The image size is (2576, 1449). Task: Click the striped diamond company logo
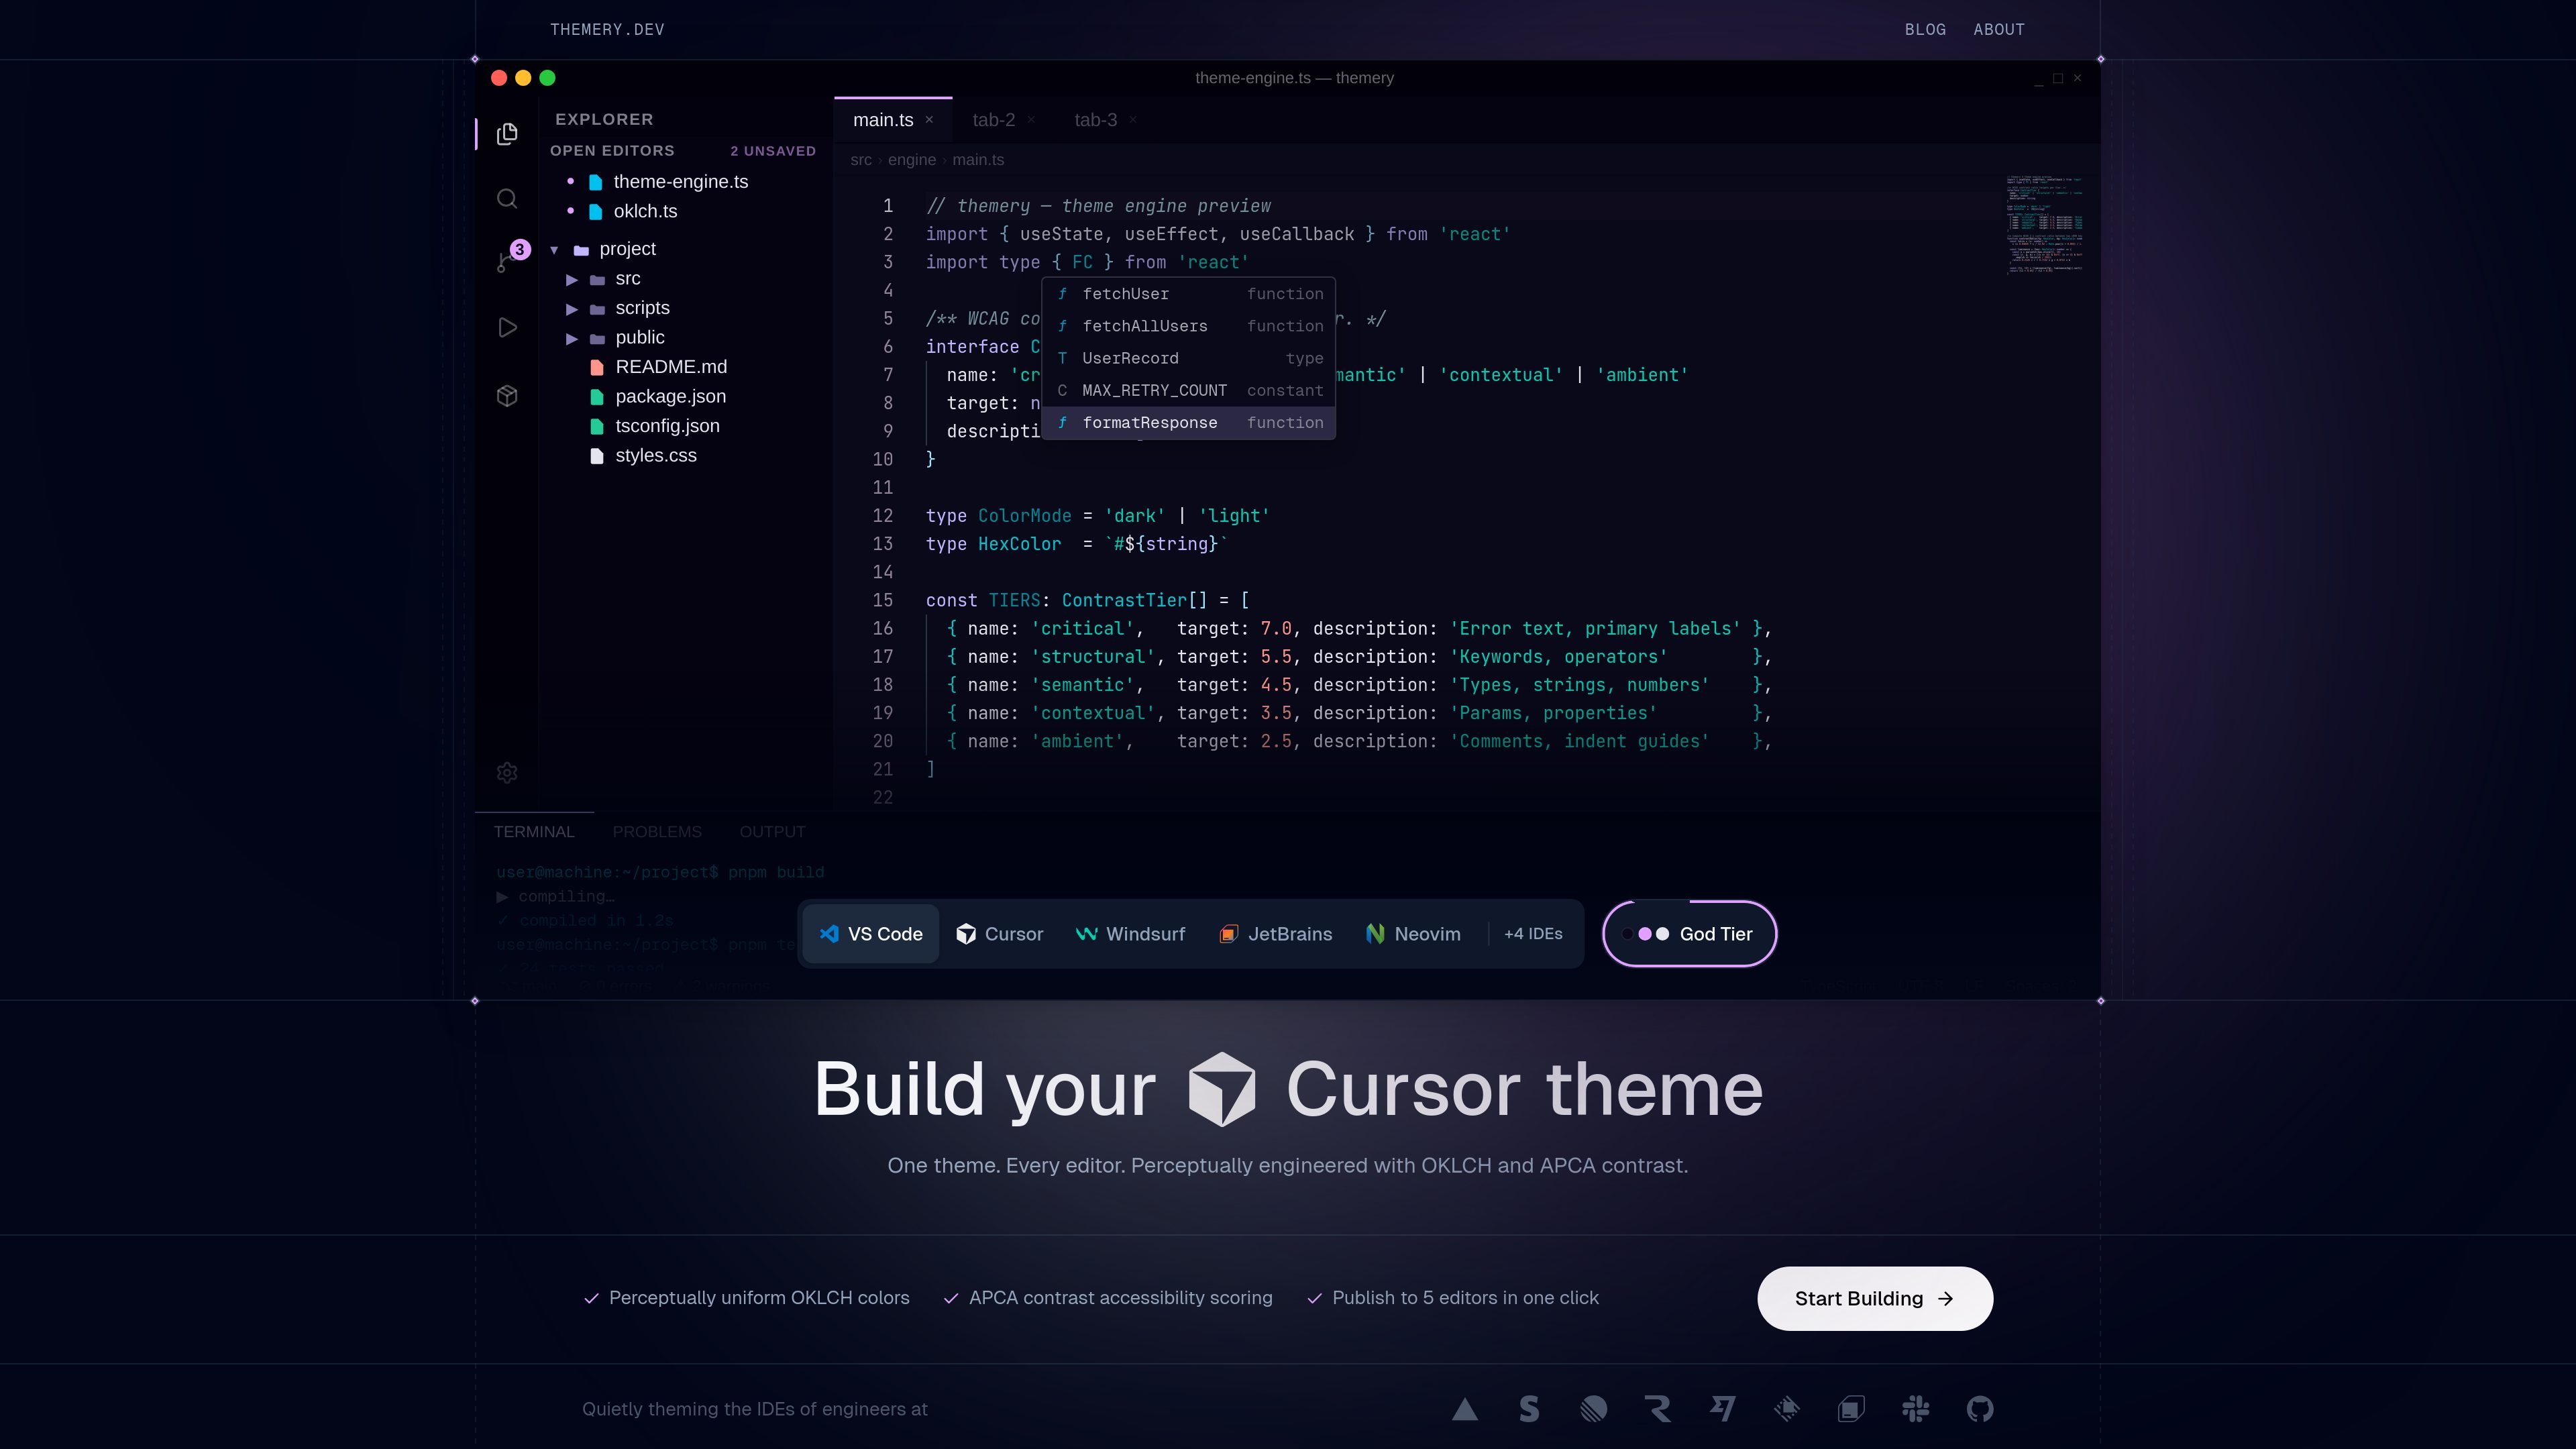(1787, 1409)
